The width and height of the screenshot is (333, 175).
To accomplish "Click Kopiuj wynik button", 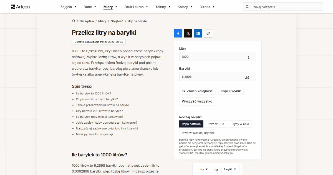I will tap(231, 91).
